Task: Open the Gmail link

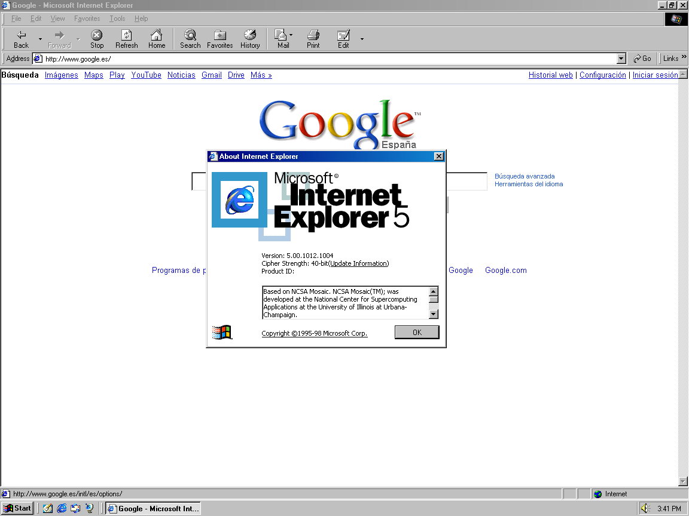Action: click(x=211, y=75)
